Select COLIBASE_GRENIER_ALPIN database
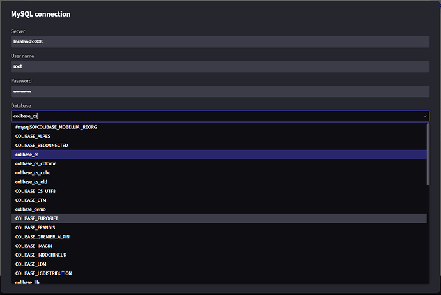The image size is (441, 295). (x=42, y=236)
